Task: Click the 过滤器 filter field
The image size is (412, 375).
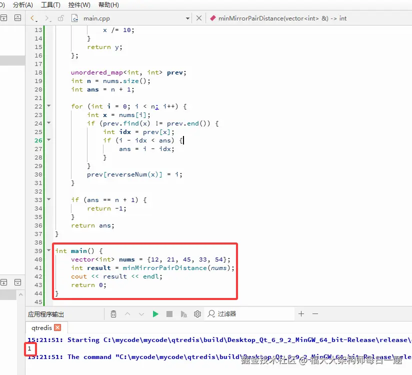Action: click(249, 314)
